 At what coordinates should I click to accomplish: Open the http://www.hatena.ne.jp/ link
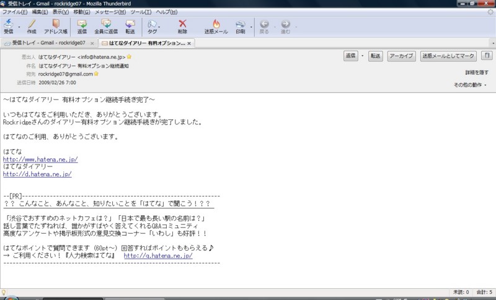point(40,160)
